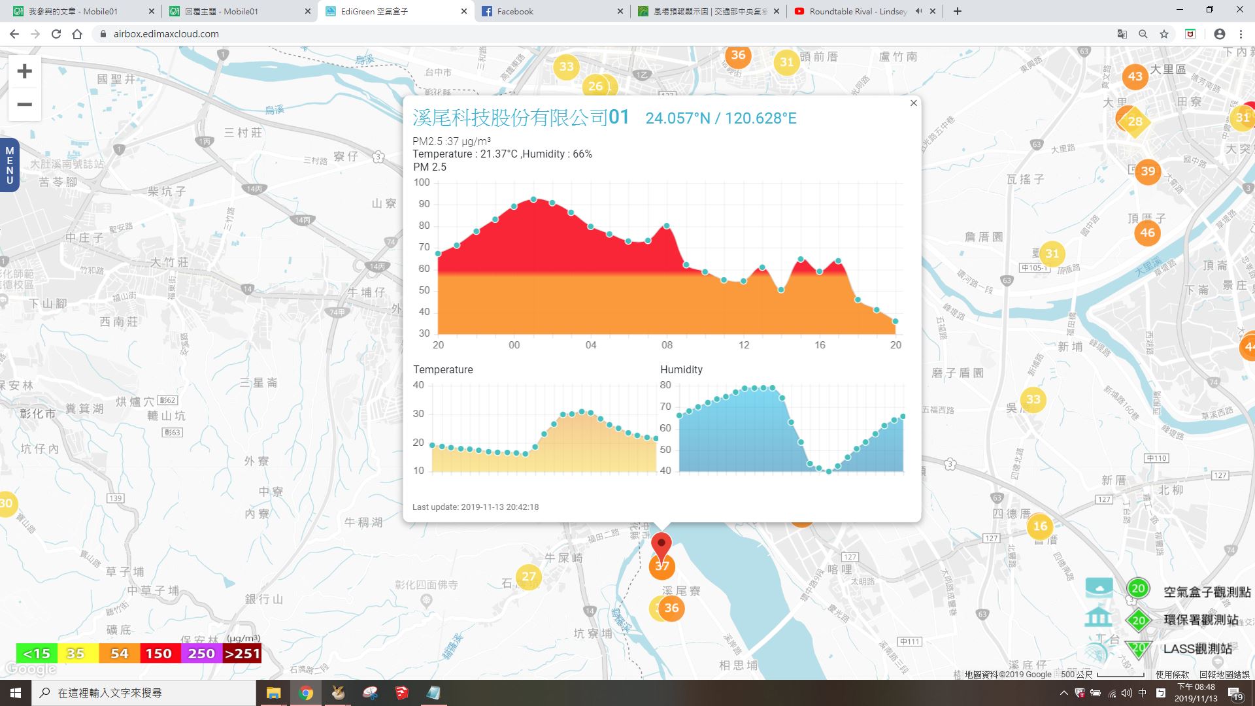
Task: Toggle 空氣盒子觀測點 station layer
Action: point(1207,592)
